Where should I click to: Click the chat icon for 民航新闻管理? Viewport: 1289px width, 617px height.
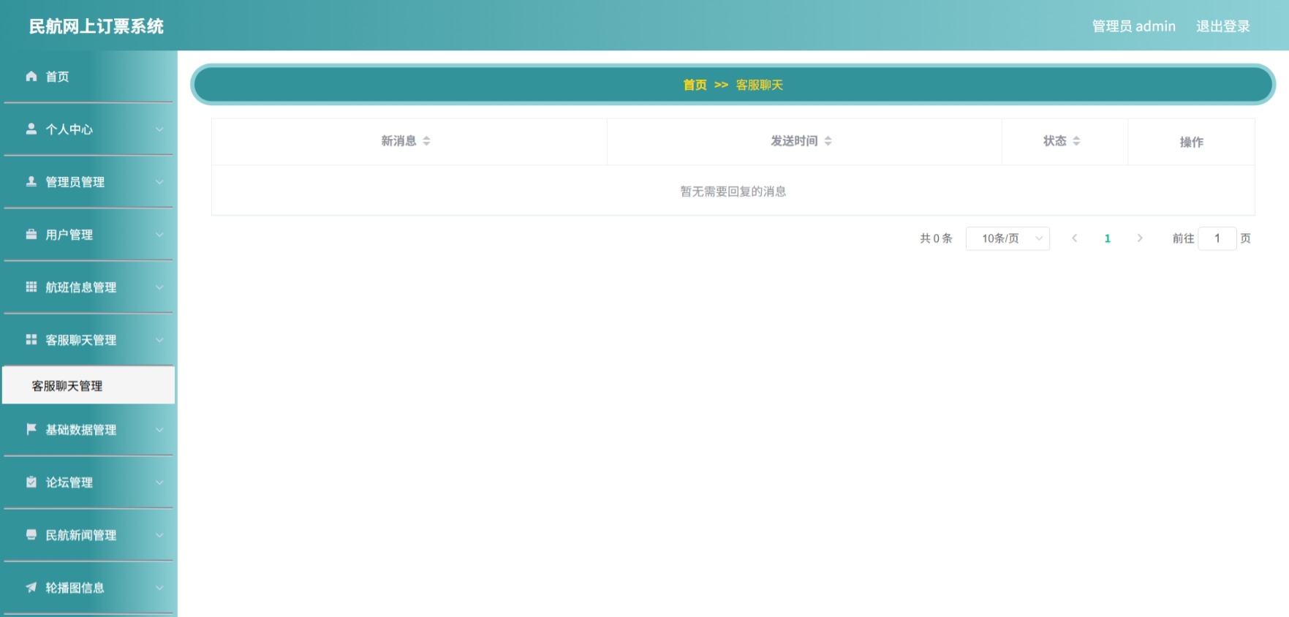(31, 534)
